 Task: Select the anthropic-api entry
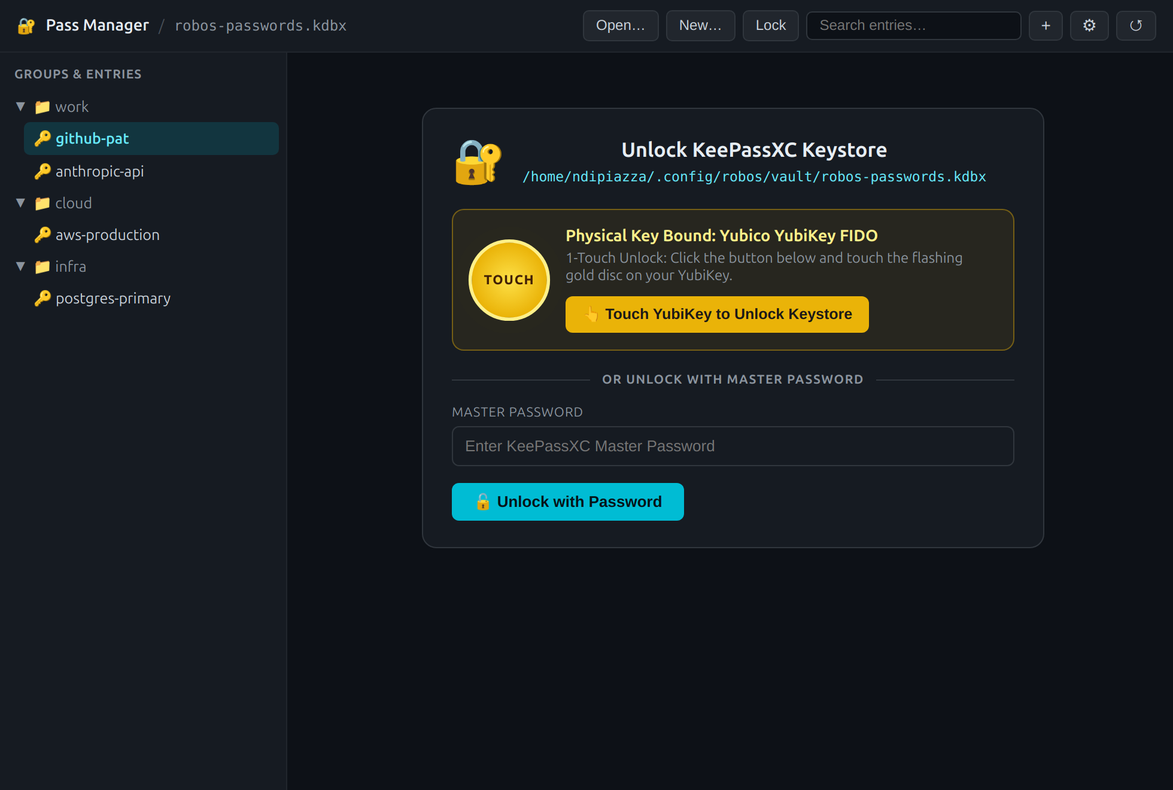(x=151, y=172)
